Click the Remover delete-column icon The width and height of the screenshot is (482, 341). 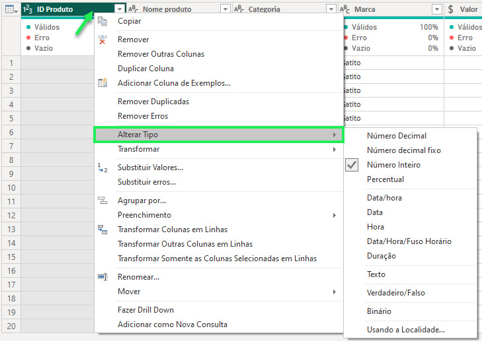click(x=102, y=40)
